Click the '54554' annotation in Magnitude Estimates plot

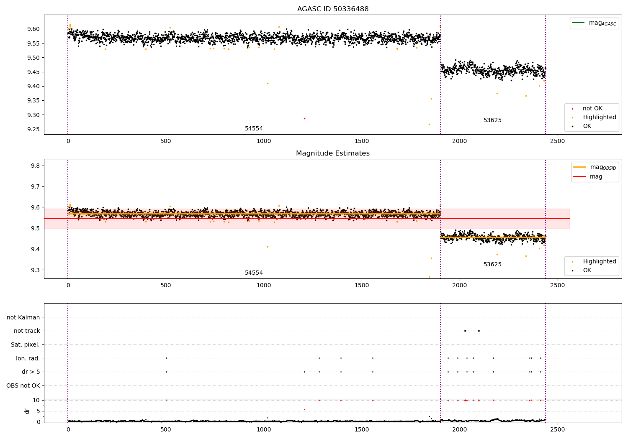click(254, 273)
